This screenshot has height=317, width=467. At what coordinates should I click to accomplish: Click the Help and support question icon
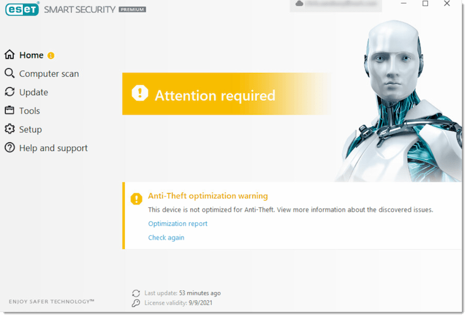point(9,148)
